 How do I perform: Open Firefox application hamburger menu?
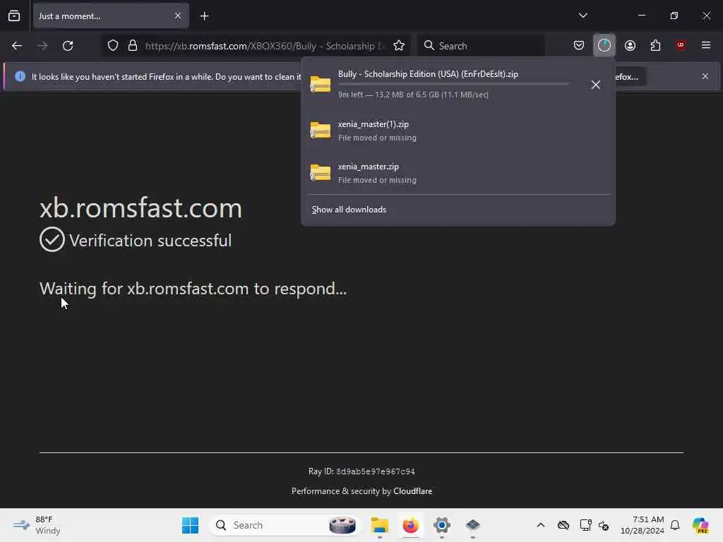pos(706,45)
